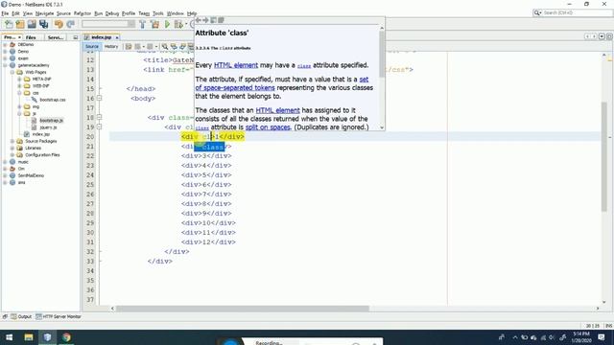Click the Clean and Build icon
The height and width of the screenshot is (345, 614).
pos(155,24)
